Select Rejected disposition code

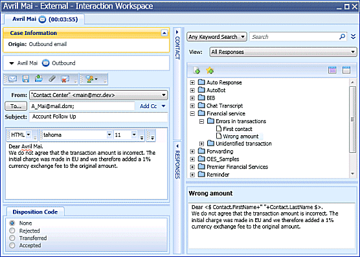(12, 230)
